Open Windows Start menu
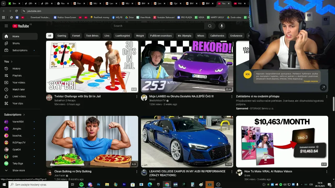The height and width of the screenshot is (188, 335). 4,185
